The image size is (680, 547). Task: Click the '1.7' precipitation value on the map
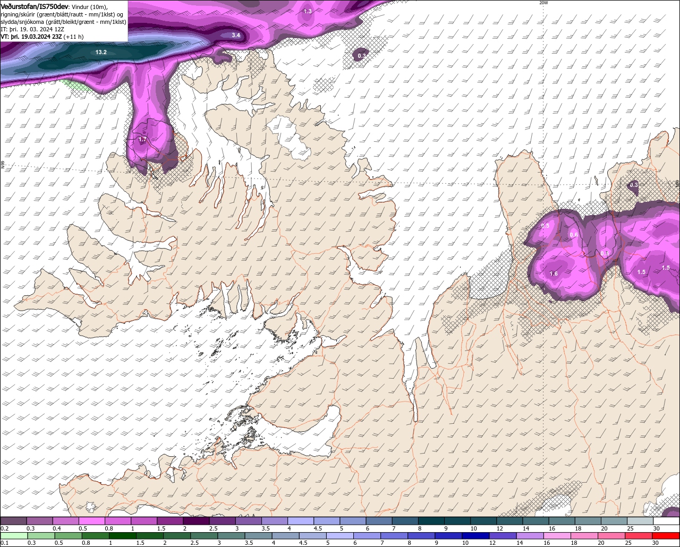coord(142,140)
